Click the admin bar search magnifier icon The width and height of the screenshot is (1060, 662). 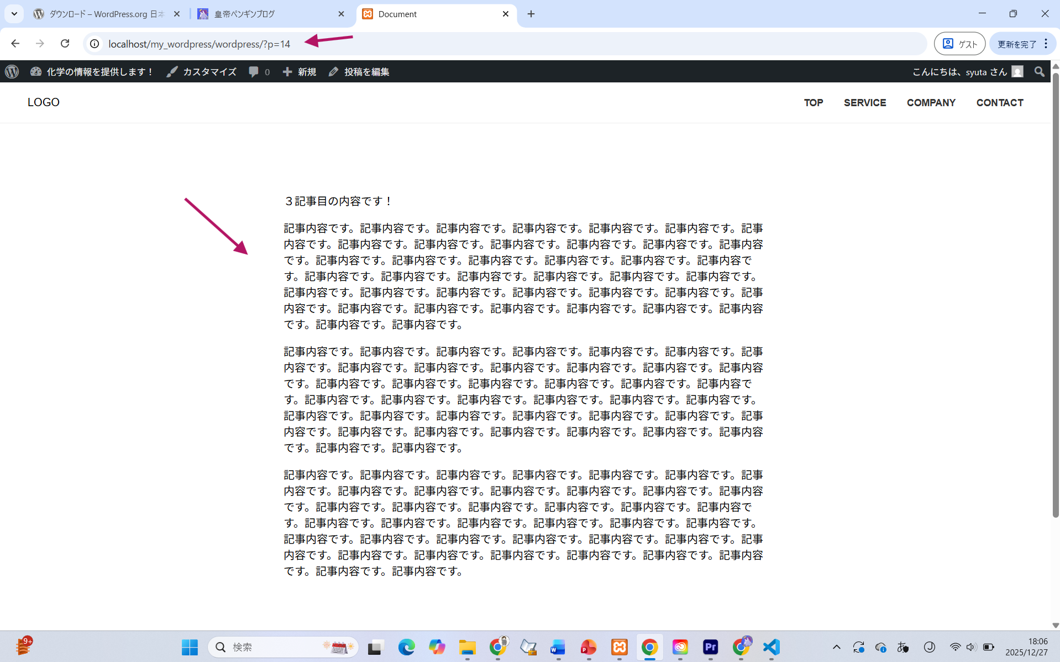pyautogui.click(x=1039, y=72)
